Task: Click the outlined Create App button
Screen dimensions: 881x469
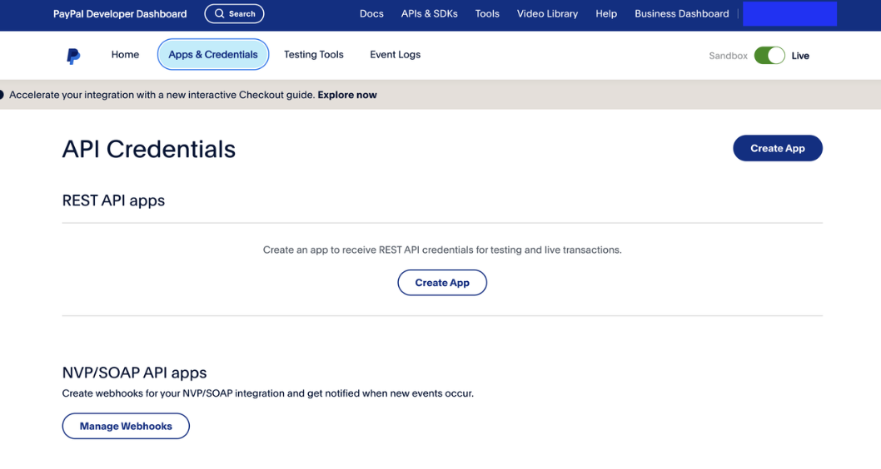Action: tap(442, 283)
